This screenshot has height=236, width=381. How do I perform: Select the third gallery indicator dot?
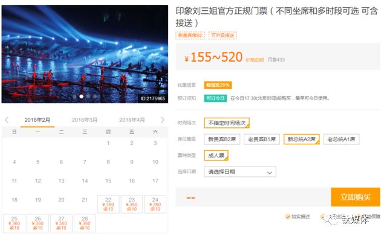coord(88,97)
